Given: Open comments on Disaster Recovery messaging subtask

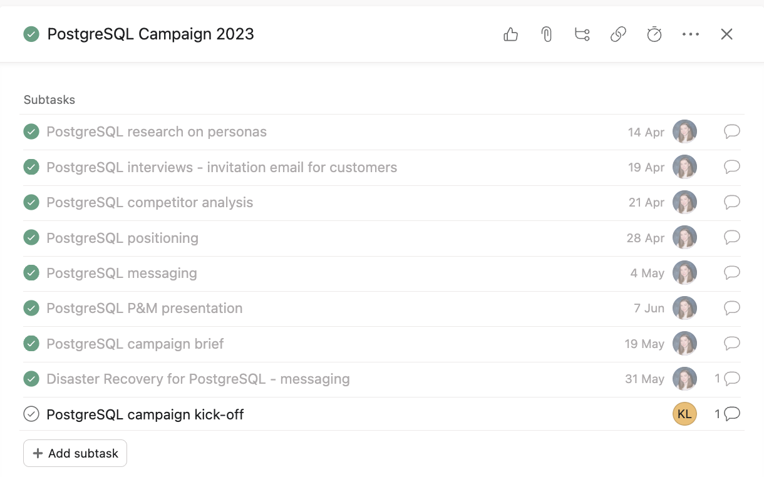Looking at the screenshot, I should click(731, 379).
